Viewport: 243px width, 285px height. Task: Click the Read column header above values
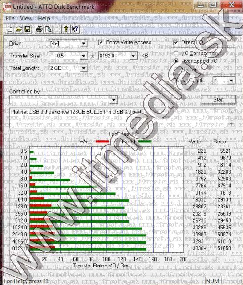pos(219,142)
